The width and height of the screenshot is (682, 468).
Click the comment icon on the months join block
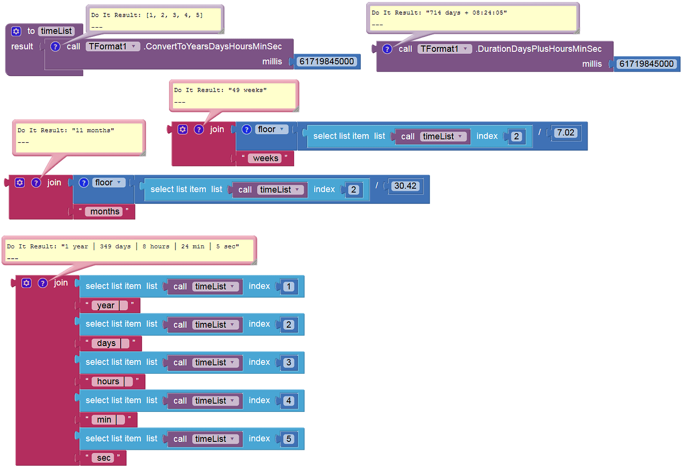pyautogui.click(x=36, y=183)
